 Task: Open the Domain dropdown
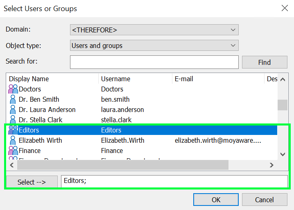(154, 30)
